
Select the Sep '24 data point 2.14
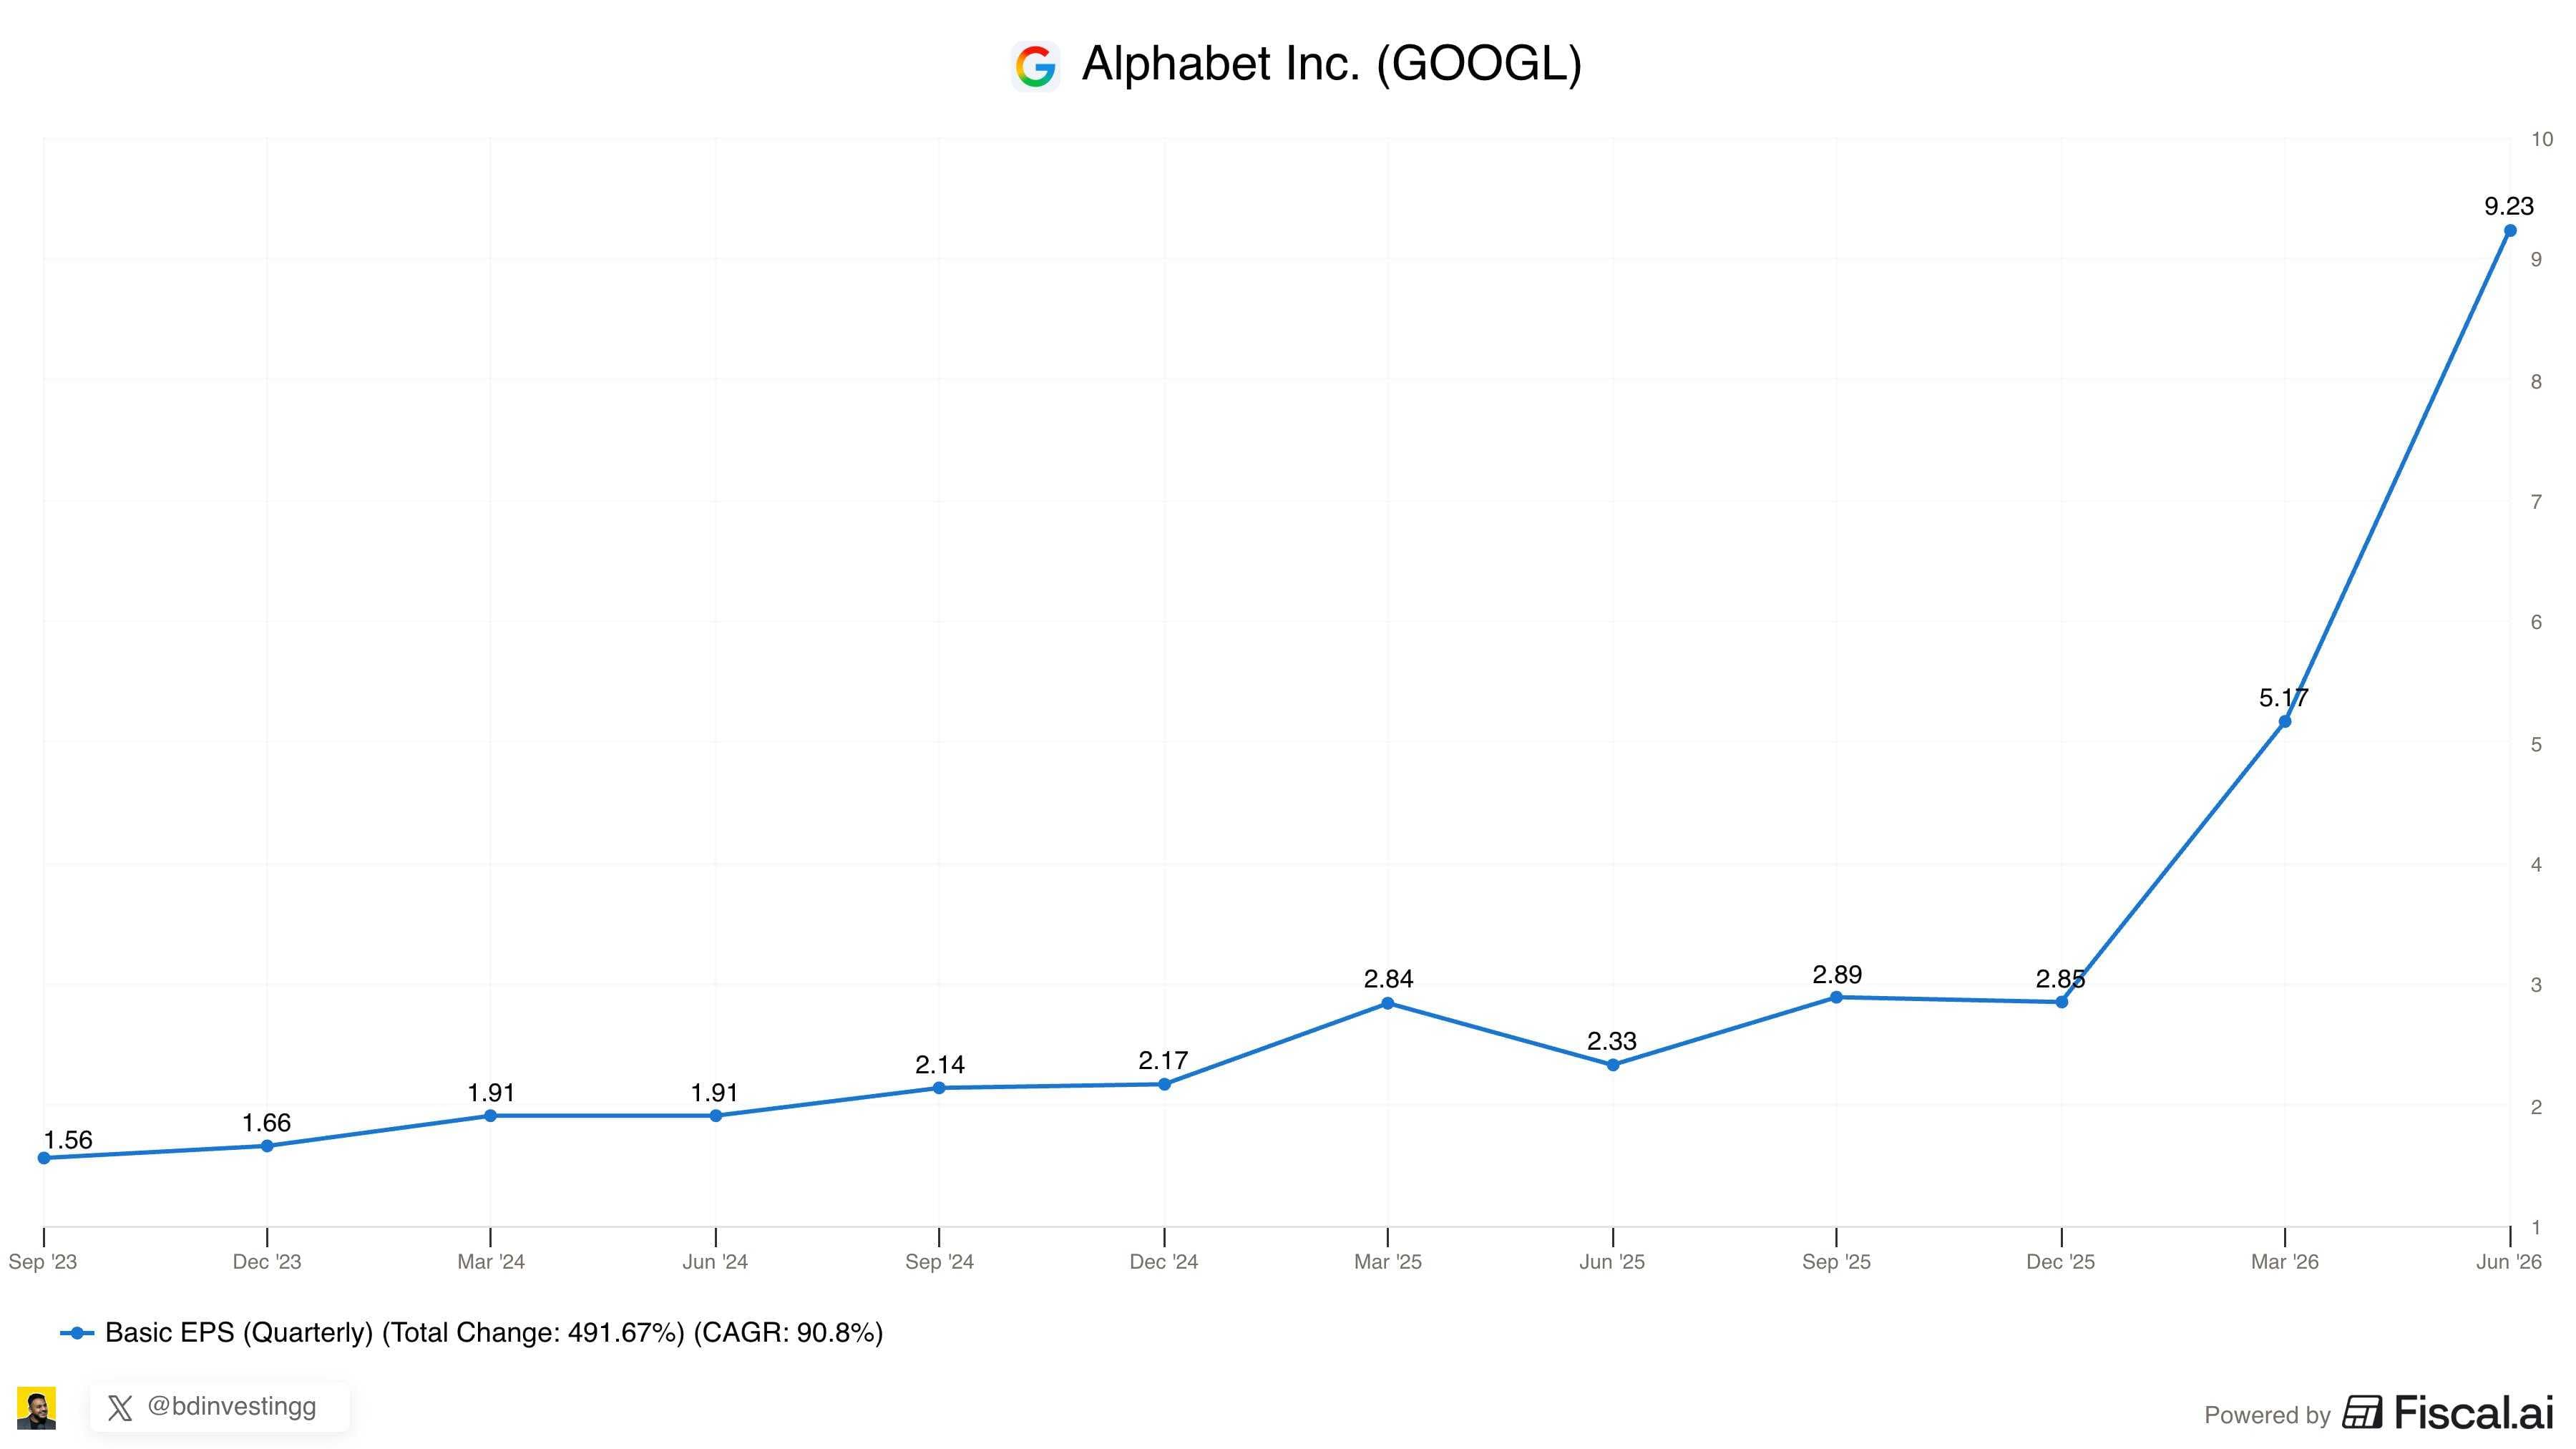(939, 1087)
